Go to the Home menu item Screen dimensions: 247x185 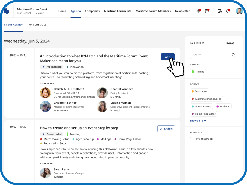(62, 11)
